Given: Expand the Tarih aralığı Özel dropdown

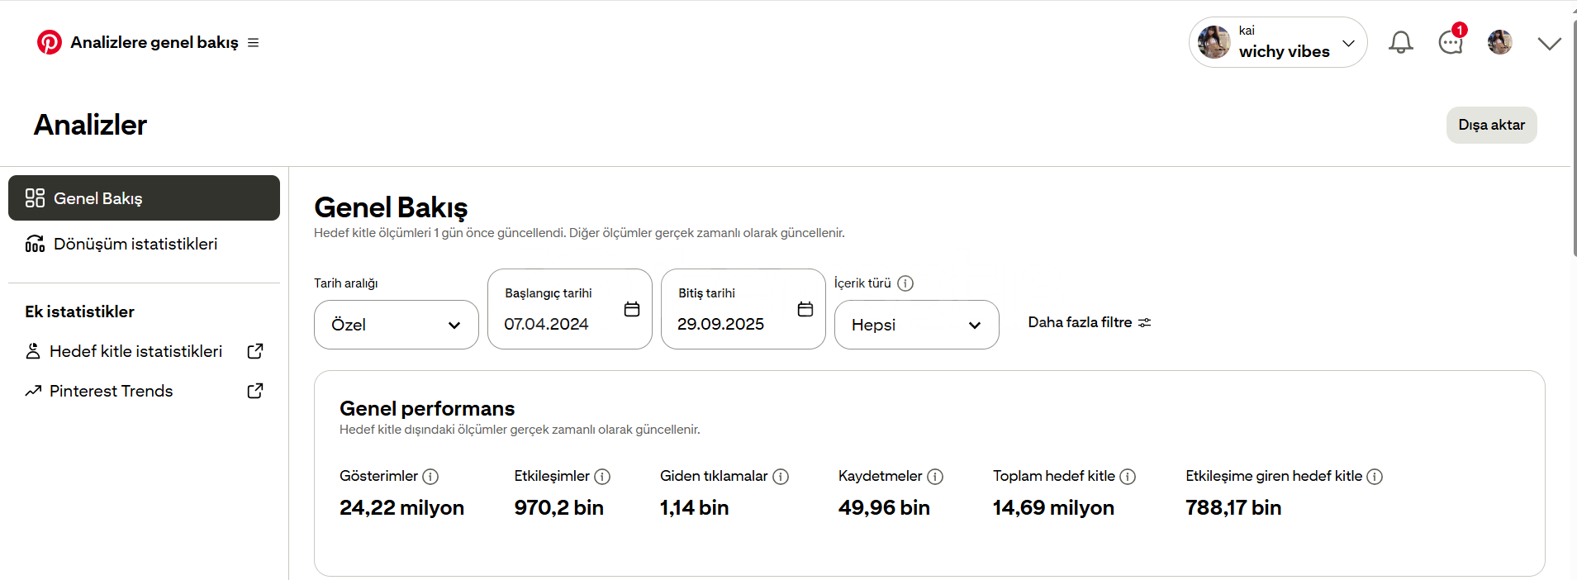Looking at the screenshot, I should (x=397, y=325).
